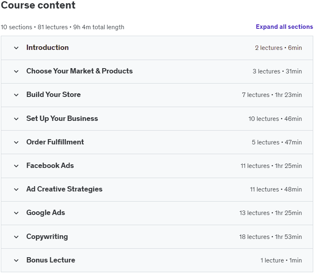Click the '10 lectures • 46min' text
Image resolution: width=314 pixels, height=273 pixels.
[x=275, y=119]
